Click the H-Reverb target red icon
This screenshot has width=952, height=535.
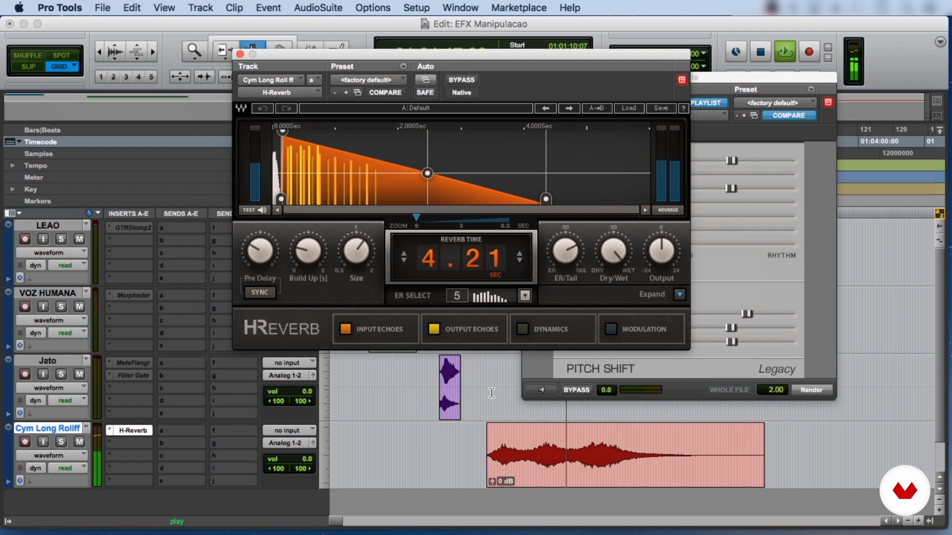click(x=682, y=80)
